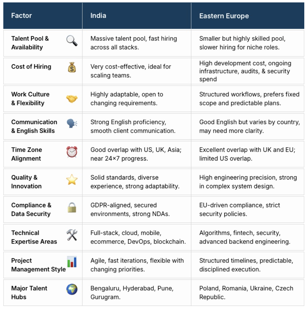
Task: Click the Cost of Hiring row label
Action: coord(31,67)
